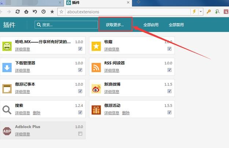Image resolution: width=229 pixels, height=148 pixels.
Task: Click the Adblock Plus ABP icon
Action: [x=7, y=131]
